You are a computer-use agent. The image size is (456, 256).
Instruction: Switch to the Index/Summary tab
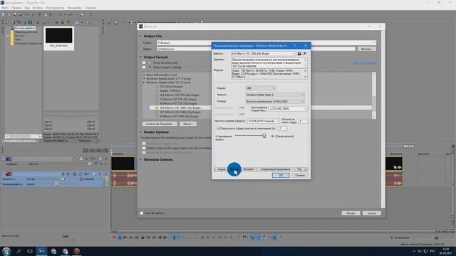pos(276,169)
